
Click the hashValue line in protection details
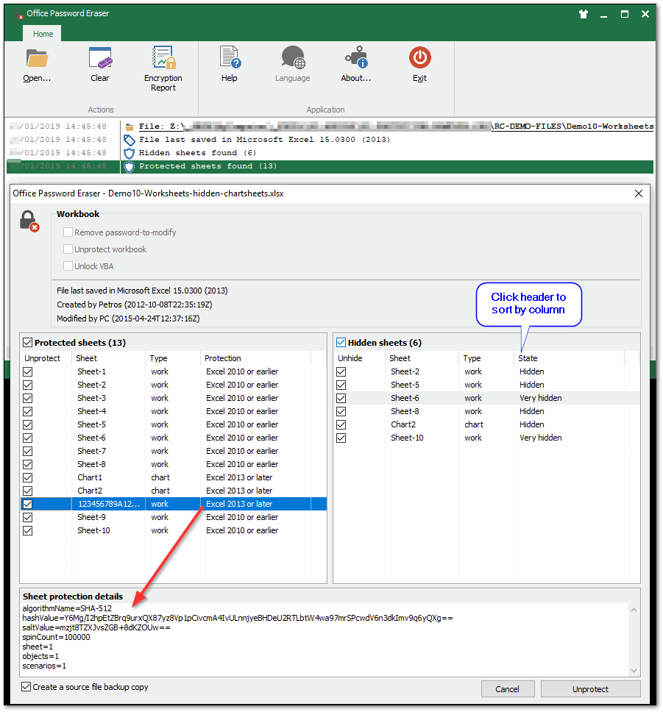click(238, 619)
